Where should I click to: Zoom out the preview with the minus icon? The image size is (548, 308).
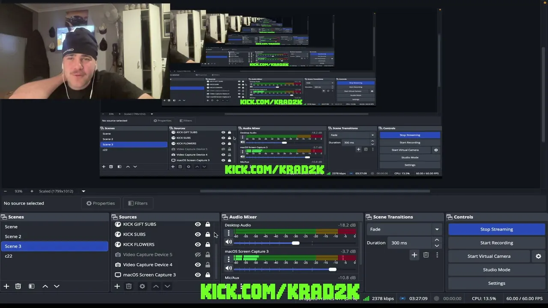(x=5, y=191)
